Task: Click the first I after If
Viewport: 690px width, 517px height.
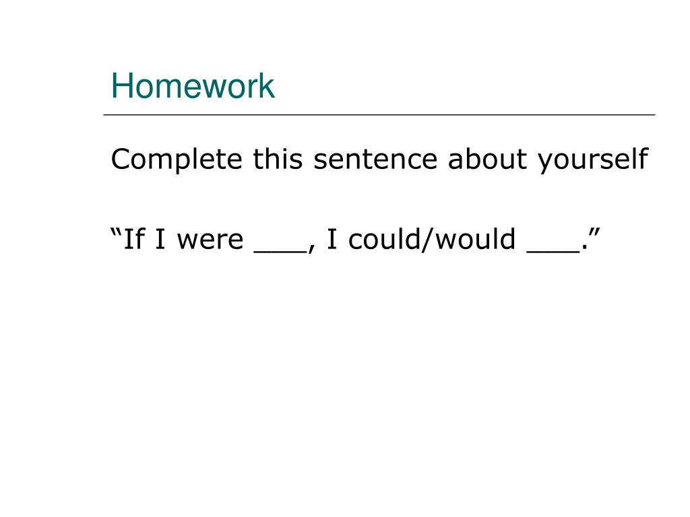Action: (x=160, y=239)
